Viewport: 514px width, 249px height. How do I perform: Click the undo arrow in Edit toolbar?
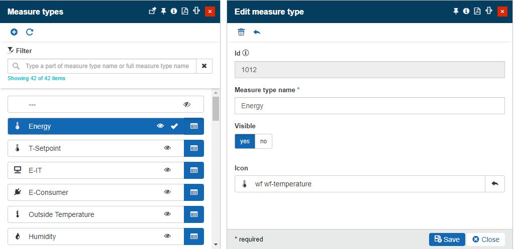point(257,32)
